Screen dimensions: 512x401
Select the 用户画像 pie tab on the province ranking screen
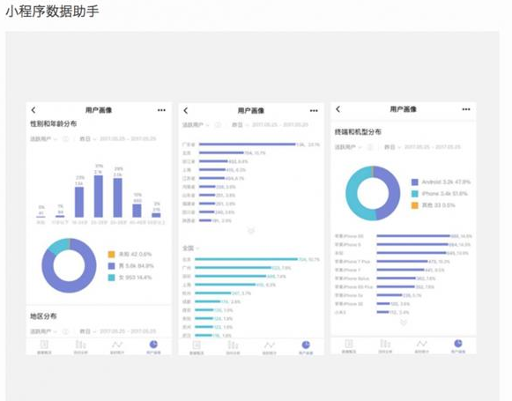306,347
